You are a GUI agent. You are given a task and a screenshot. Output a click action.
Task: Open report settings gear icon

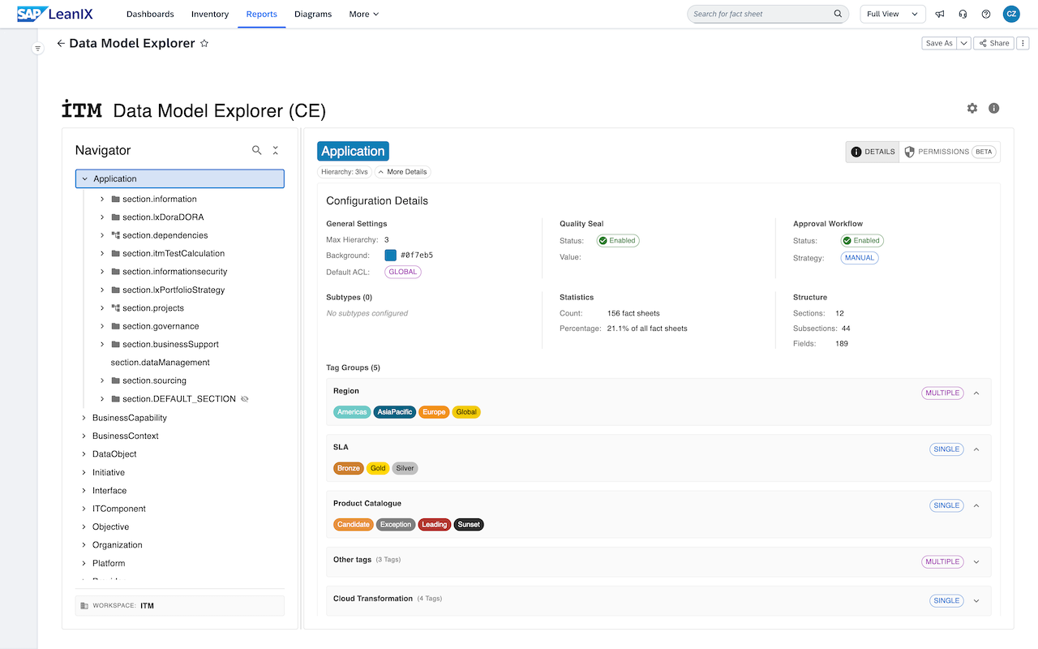pos(972,108)
